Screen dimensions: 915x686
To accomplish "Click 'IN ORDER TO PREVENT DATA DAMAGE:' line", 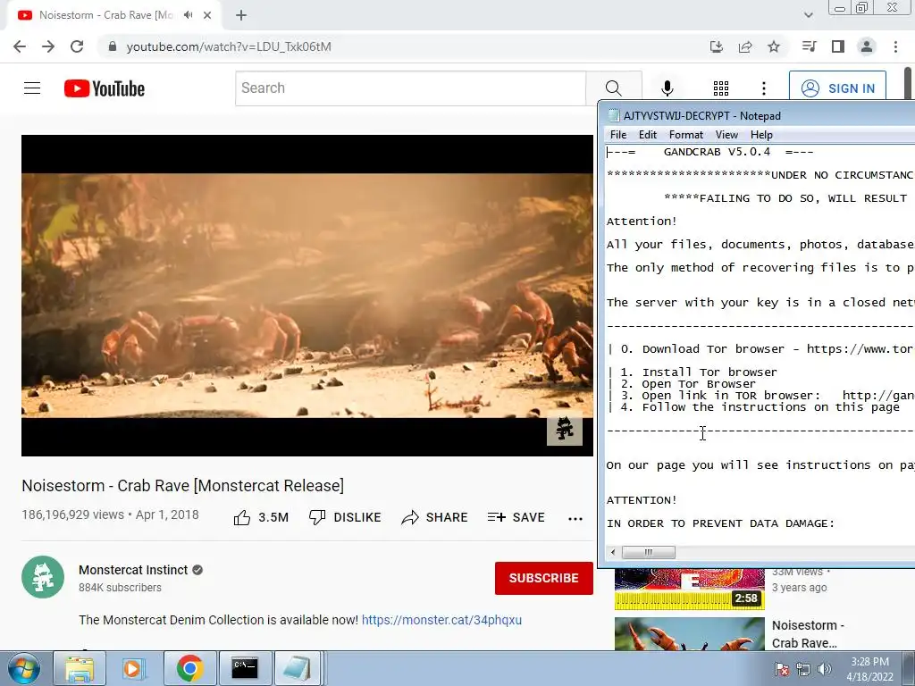I will [x=721, y=523].
